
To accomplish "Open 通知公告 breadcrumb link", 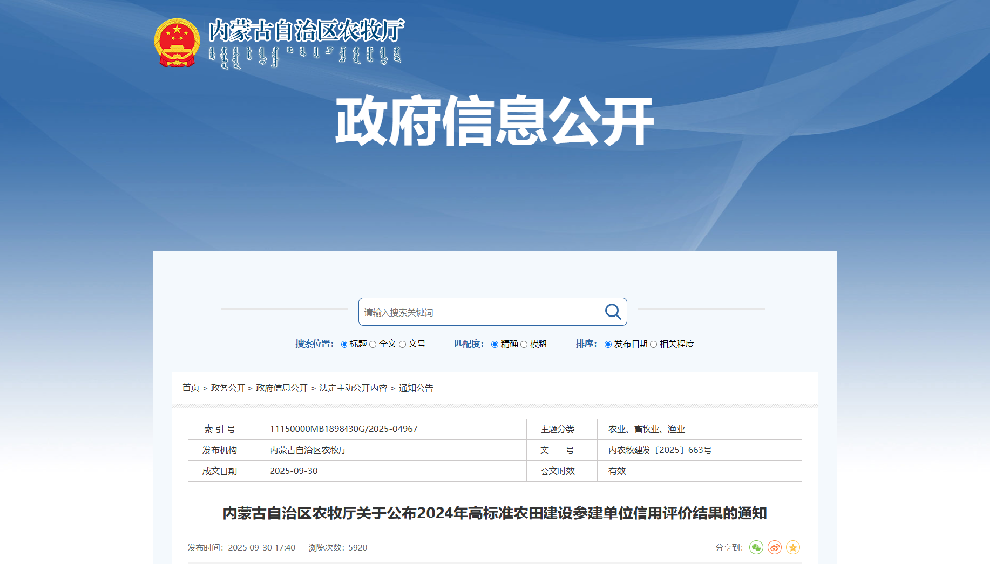I will [416, 387].
